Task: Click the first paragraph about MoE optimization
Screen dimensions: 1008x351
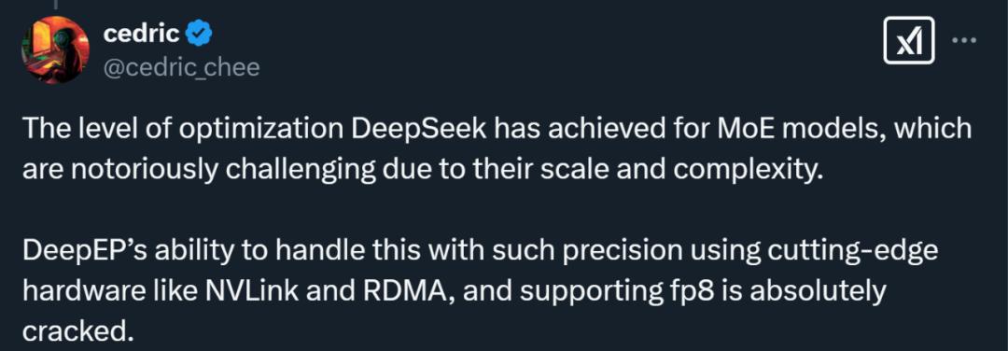Action: [x=497, y=148]
